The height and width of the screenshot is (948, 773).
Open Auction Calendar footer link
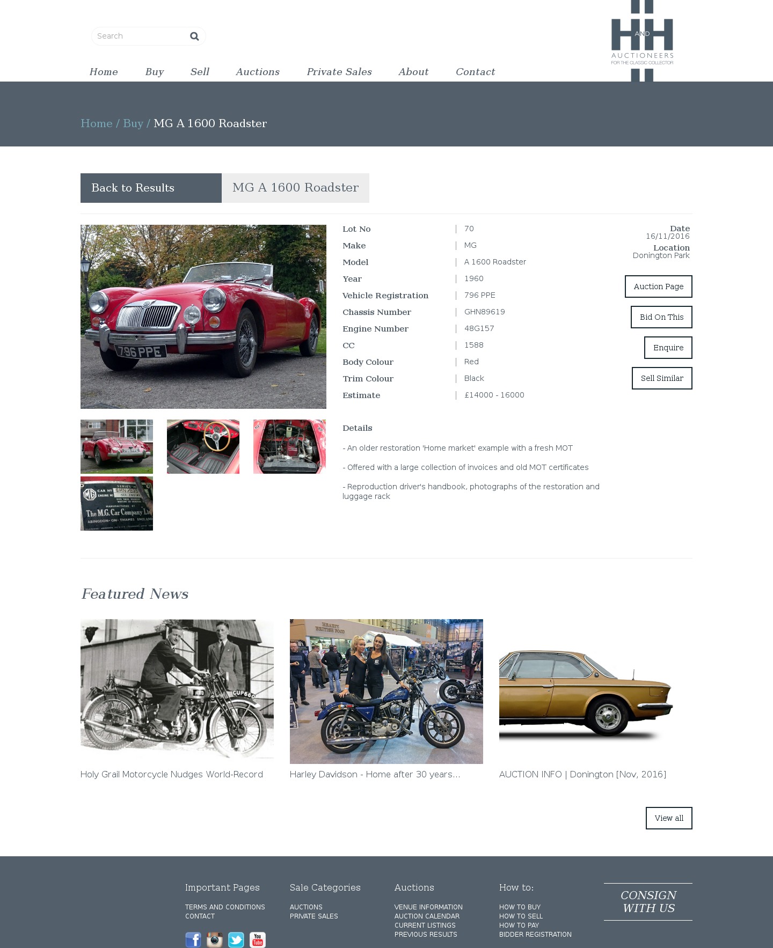pos(427,916)
